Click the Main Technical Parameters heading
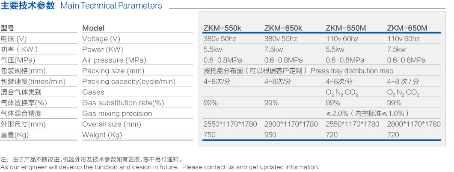 [111, 6]
